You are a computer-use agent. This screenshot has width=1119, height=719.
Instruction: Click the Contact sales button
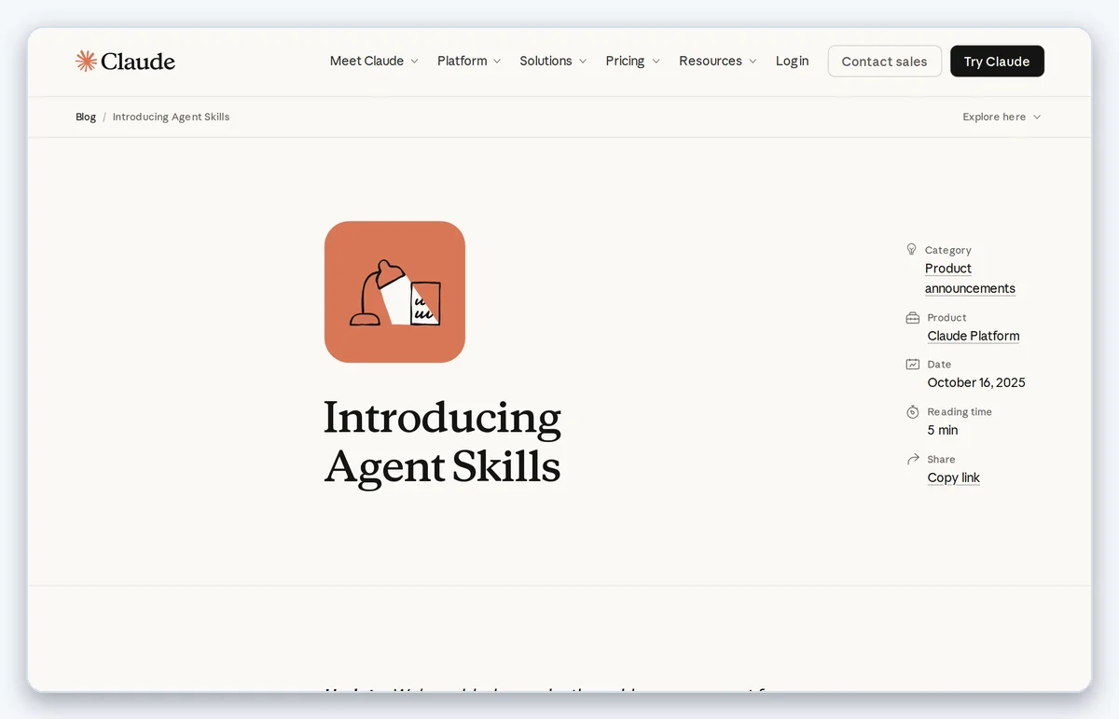884,62
